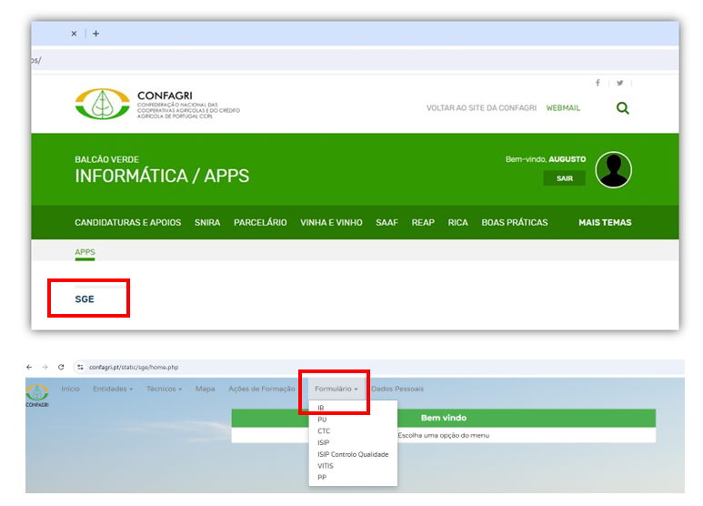Go back in browser history
Viewport: 703px width, 506px height.
coord(29,367)
